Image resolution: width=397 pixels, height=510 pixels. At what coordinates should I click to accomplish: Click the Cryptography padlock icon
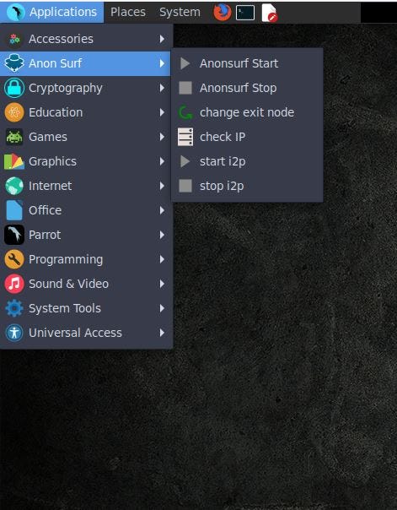14,88
